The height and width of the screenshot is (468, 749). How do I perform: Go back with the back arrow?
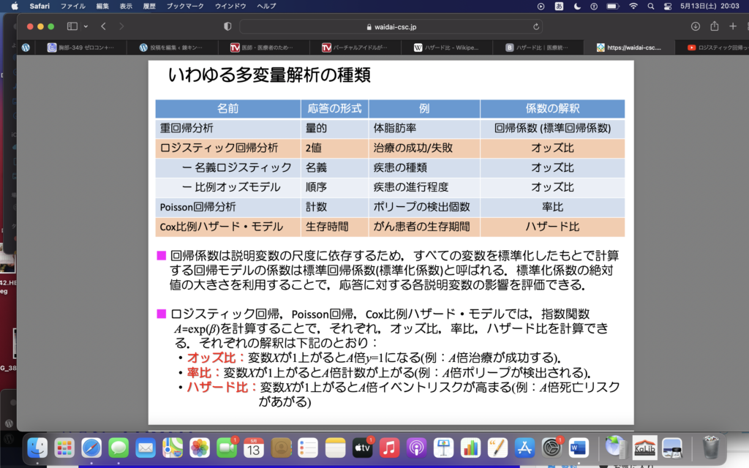pos(103,26)
